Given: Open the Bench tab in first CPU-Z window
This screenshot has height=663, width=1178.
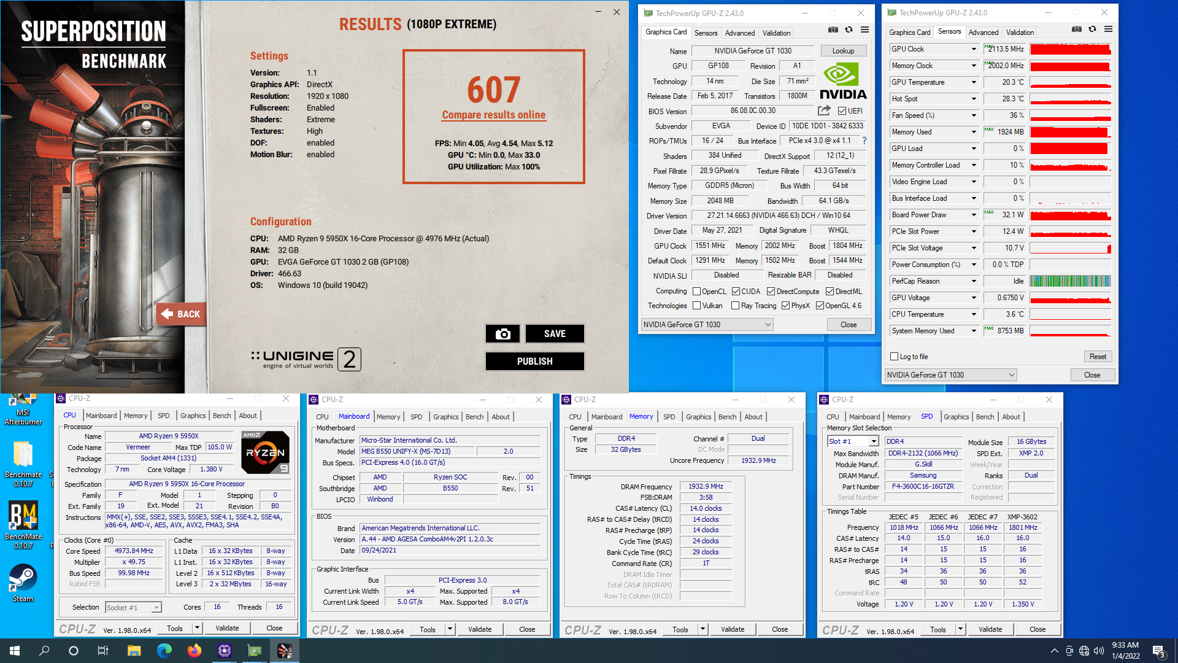Looking at the screenshot, I should tap(221, 416).
